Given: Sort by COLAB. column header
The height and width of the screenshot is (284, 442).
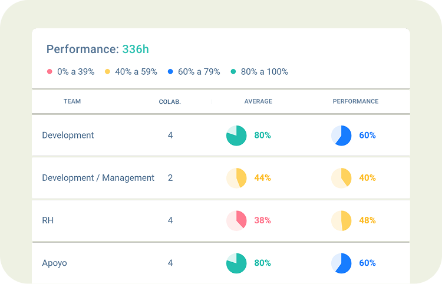Looking at the screenshot, I should (170, 102).
